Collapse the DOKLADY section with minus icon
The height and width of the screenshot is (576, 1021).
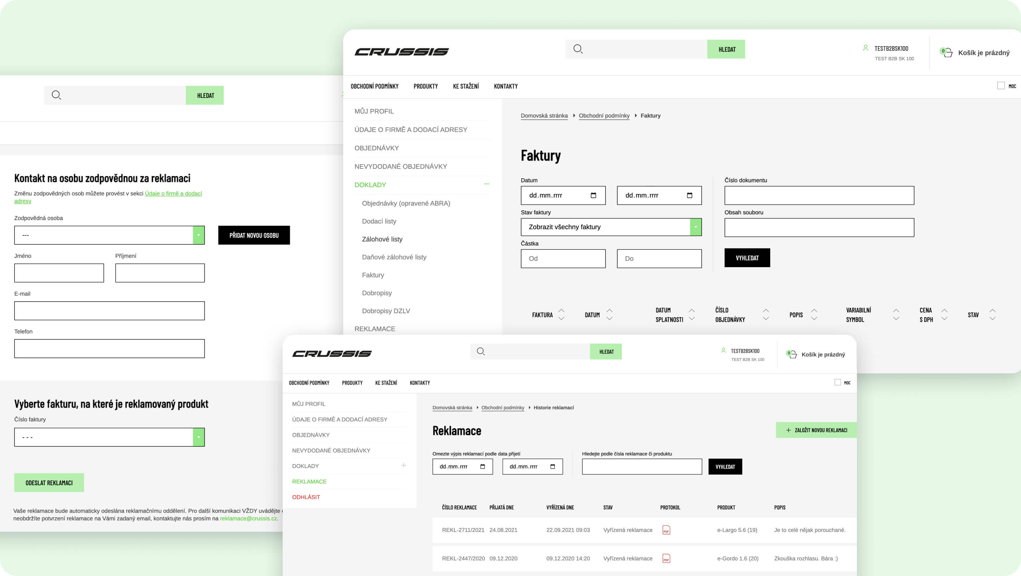tap(486, 184)
